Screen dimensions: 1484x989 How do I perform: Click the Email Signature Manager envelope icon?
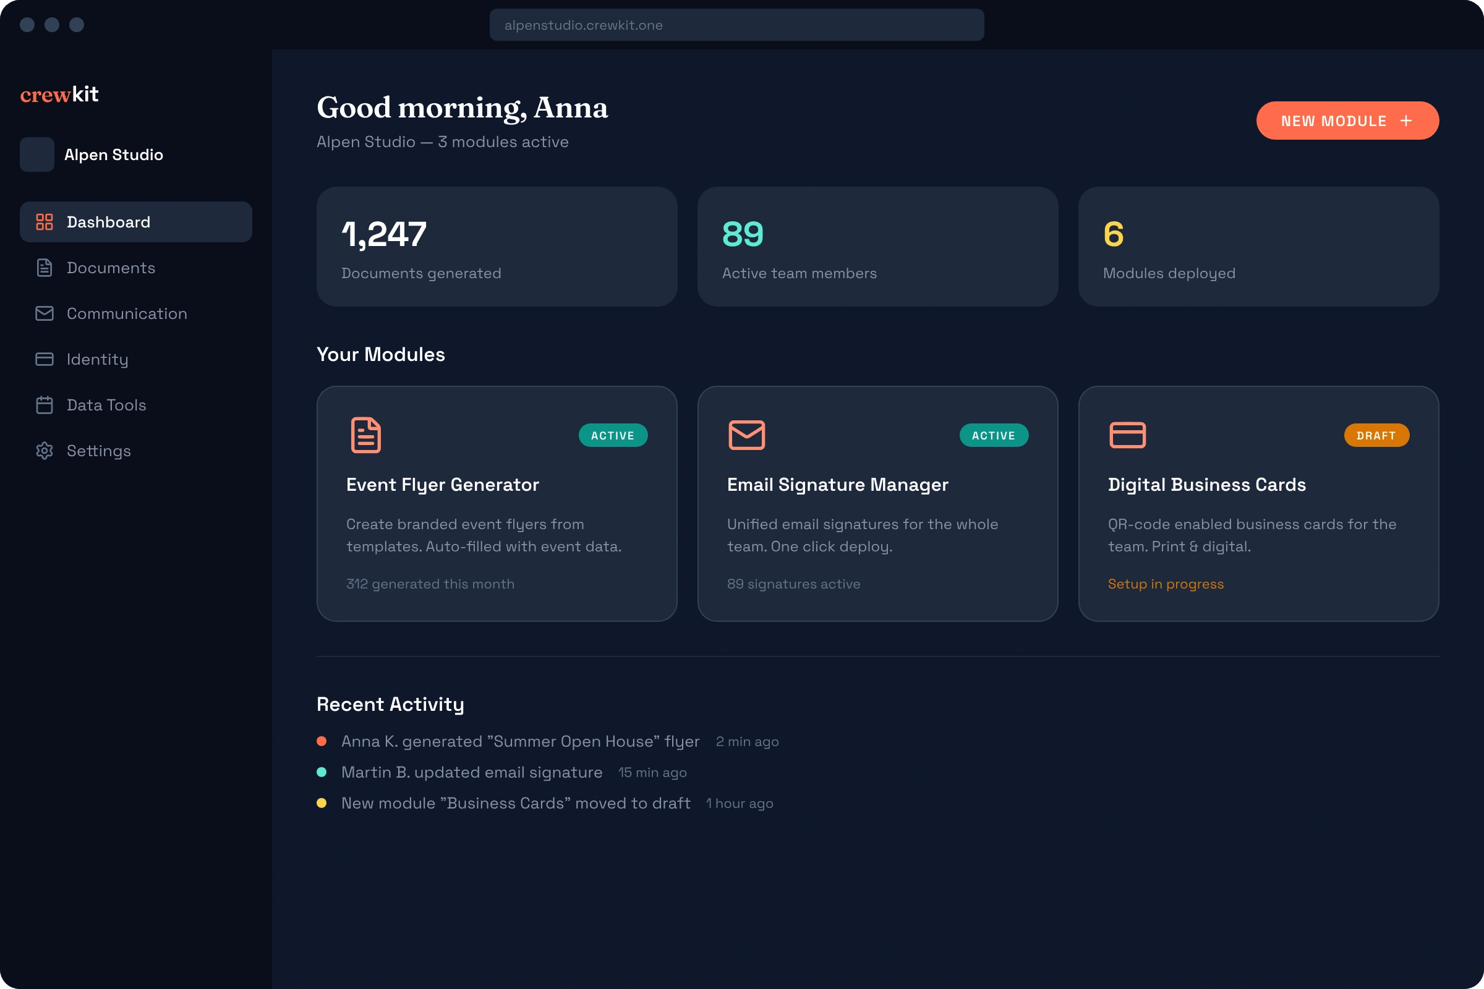click(x=746, y=435)
